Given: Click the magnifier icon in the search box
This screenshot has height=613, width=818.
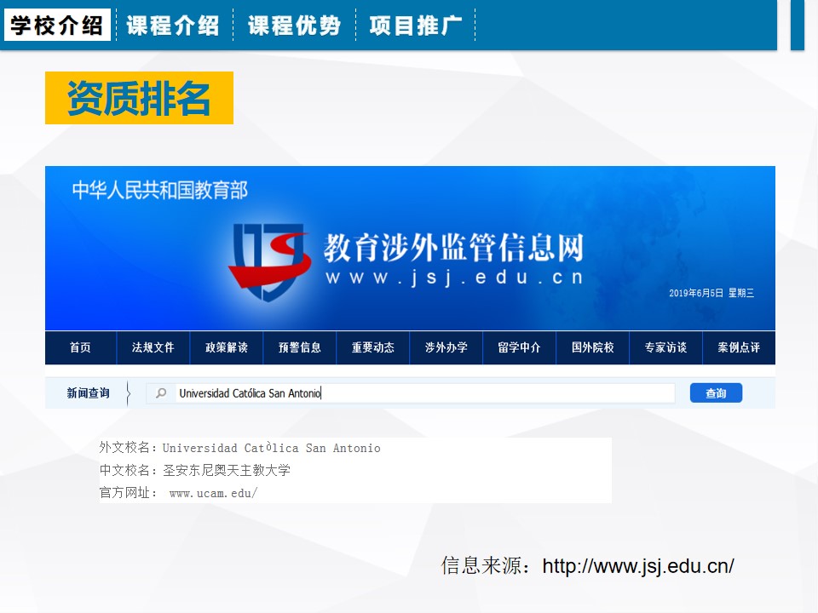Looking at the screenshot, I should (x=161, y=393).
